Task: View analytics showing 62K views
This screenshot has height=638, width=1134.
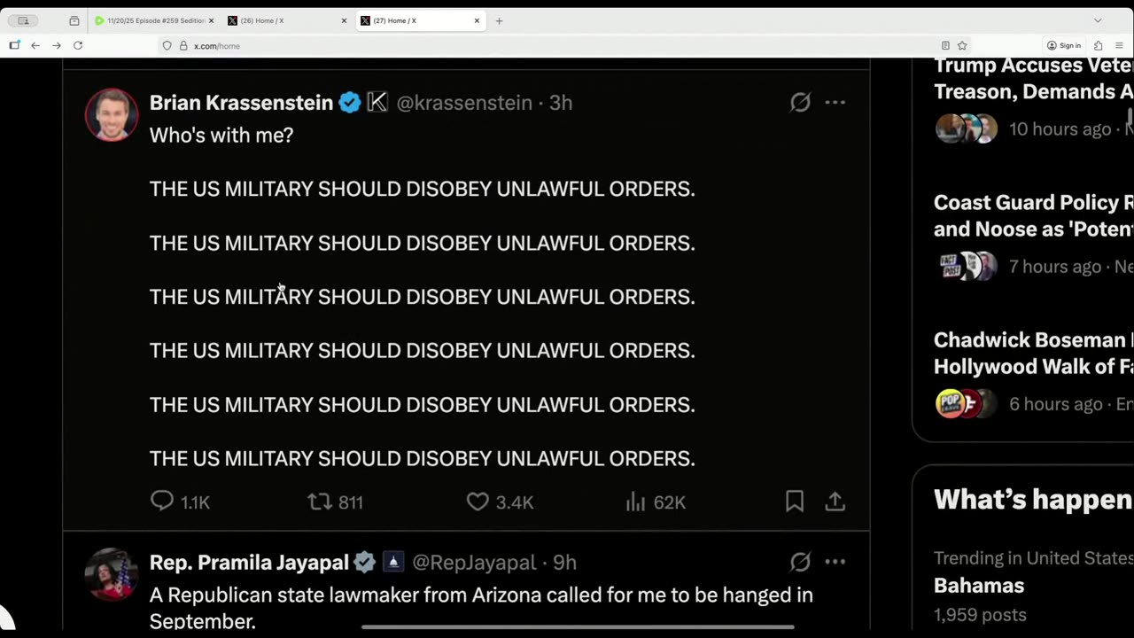Action: point(635,502)
